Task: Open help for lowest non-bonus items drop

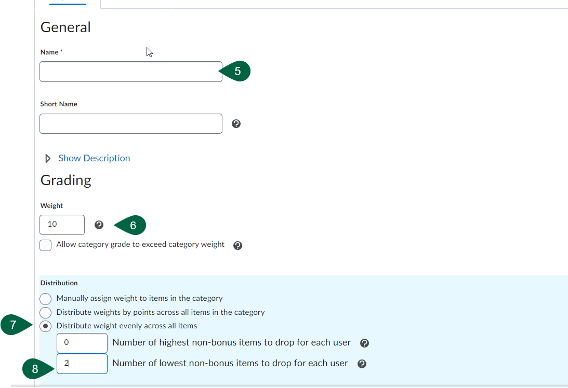Action: click(x=362, y=364)
